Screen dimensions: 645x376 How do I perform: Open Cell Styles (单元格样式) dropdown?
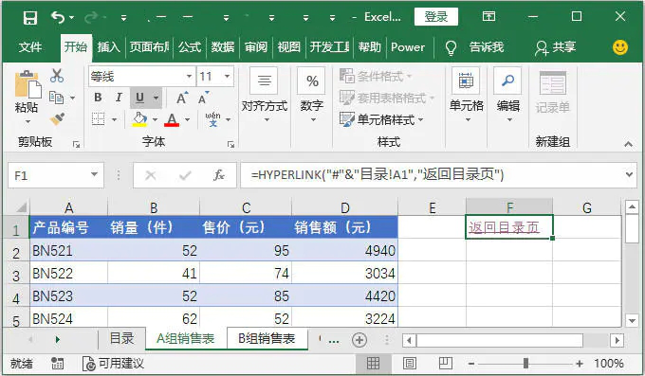pos(381,119)
